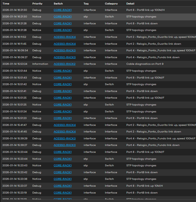Open CORE-RACK1 link in 15:51:23 row
This screenshot has width=196, height=202.
click(x=62, y=118)
